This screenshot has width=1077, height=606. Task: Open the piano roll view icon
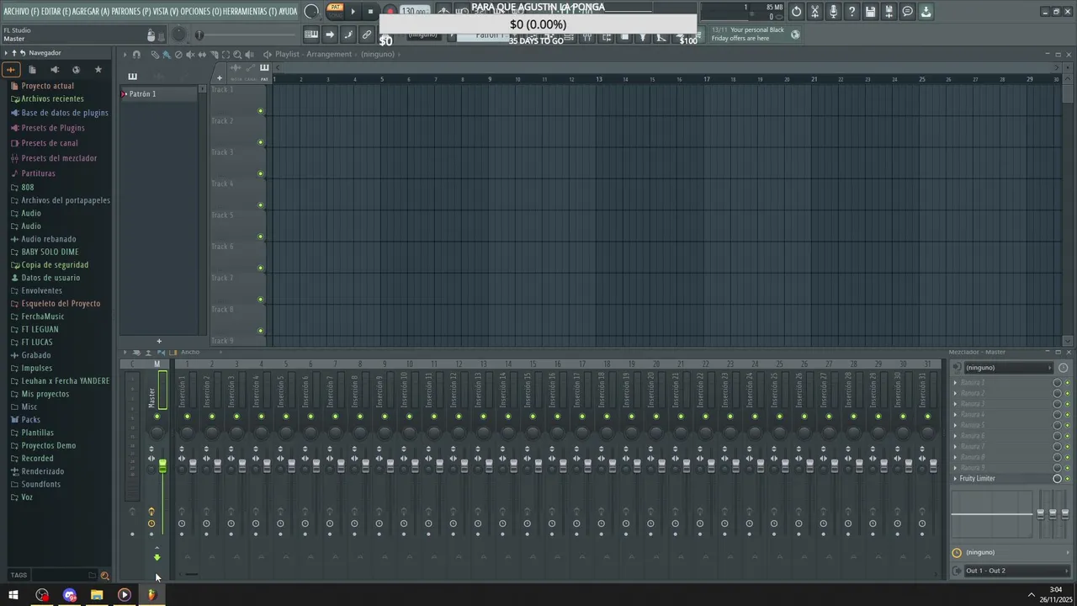(311, 35)
